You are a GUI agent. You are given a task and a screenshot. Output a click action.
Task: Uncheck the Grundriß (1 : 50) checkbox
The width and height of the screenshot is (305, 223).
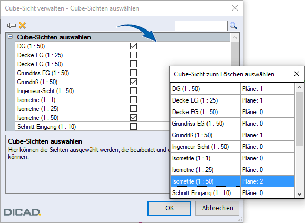133,82
